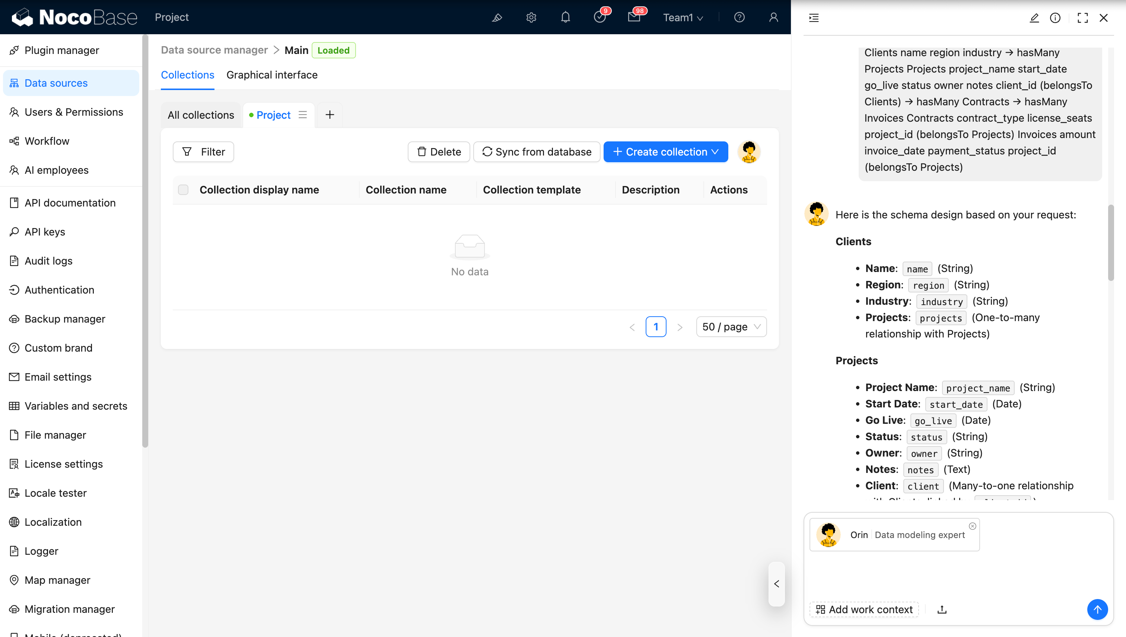The height and width of the screenshot is (637, 1126).
Task: Click the Project category menu icon
Action: 302,115
